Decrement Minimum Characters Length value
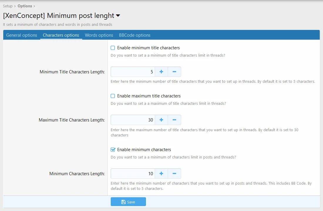 174,174
